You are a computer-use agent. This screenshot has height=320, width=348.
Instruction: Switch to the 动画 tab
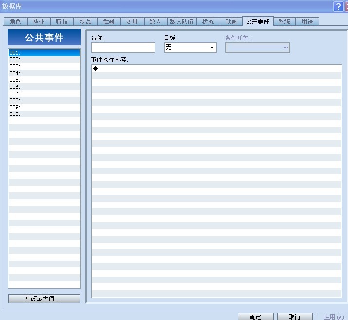231,21
